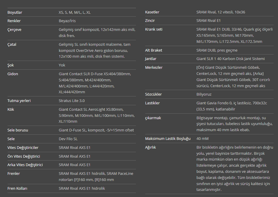Click the Ön Vites Değiştirici label

24,156
